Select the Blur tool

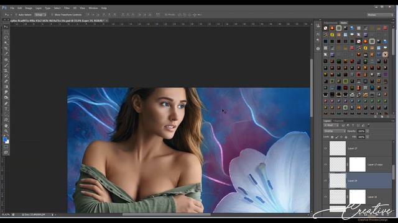pyautogui.click(x=6, y=92)
